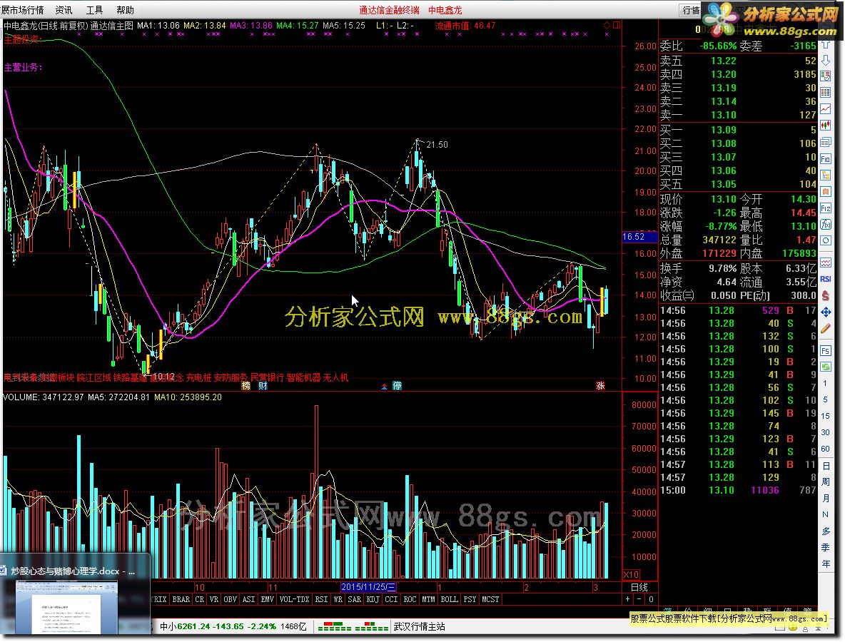Click the red diamond icon atop chart

click(x=607, y=25)
